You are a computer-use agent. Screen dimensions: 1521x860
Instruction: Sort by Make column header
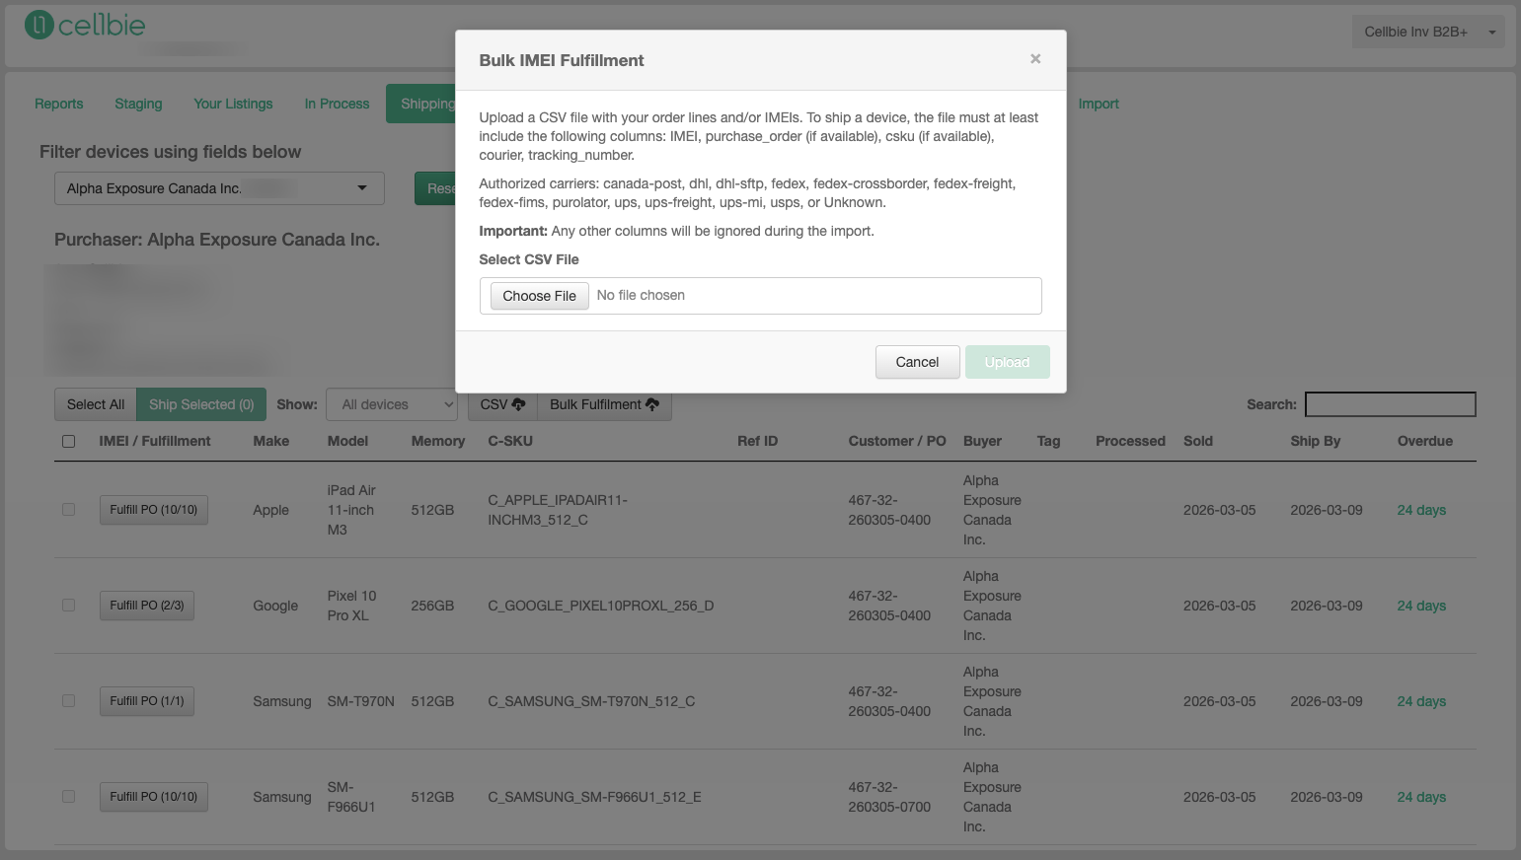pos(271,441)
